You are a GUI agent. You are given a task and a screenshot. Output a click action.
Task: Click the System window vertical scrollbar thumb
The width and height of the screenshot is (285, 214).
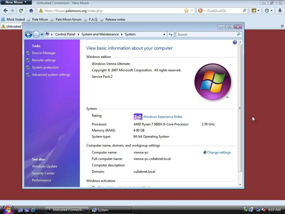(x=240, y=108)
